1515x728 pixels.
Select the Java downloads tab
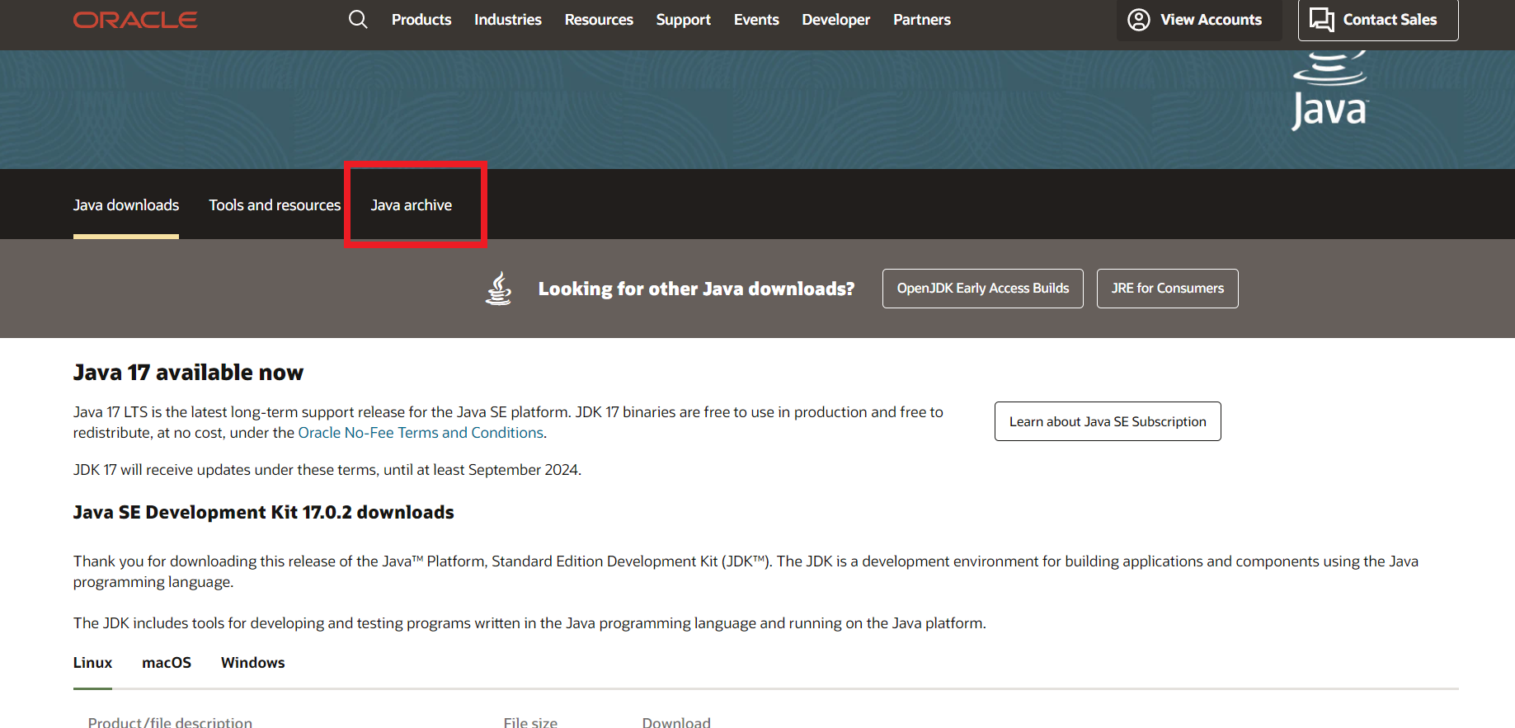(126, 205)
